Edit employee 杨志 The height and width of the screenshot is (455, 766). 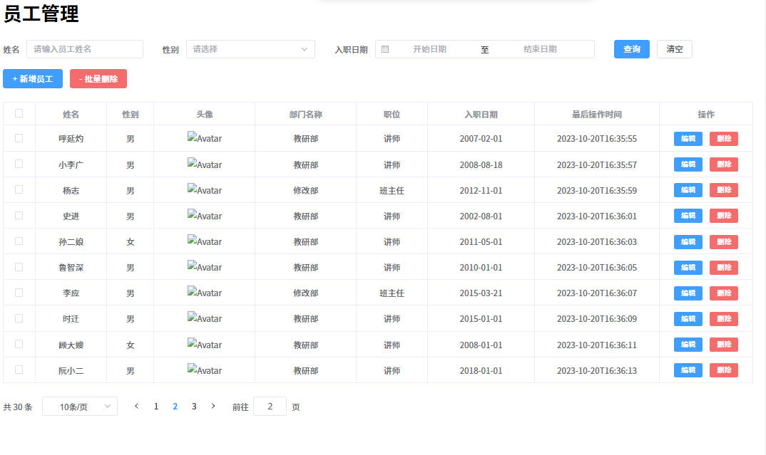coord(688,189)
